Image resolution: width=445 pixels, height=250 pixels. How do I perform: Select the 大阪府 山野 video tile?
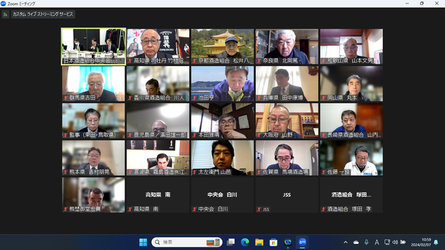(287, 121)
